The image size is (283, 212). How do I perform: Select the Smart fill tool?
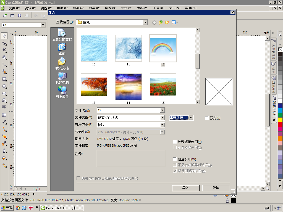click(4, 72)
